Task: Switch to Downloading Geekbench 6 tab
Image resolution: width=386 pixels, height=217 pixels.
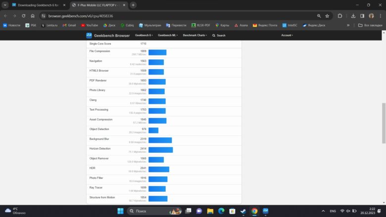Action: point(38,5)
